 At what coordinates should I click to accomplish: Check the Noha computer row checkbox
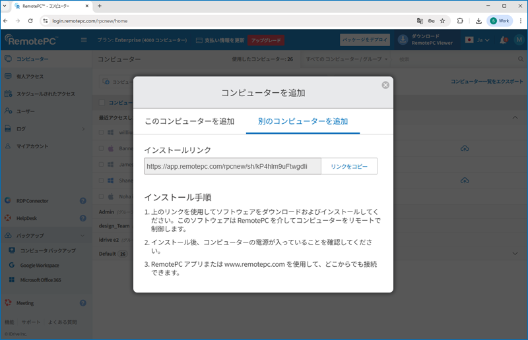101,196
